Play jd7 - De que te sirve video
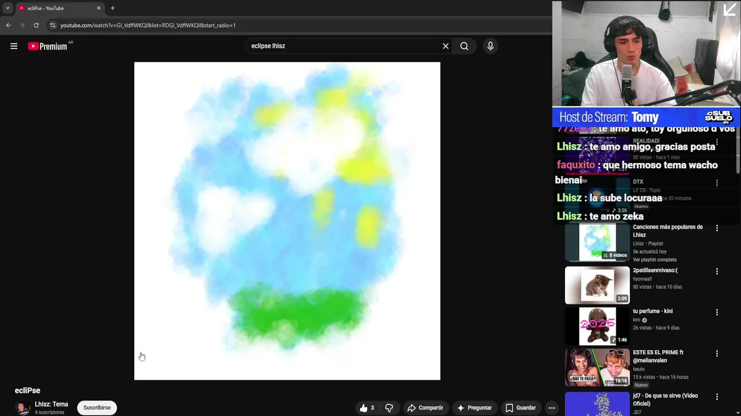The width and height of the screenshot is (741, 416). coord(665,400)
